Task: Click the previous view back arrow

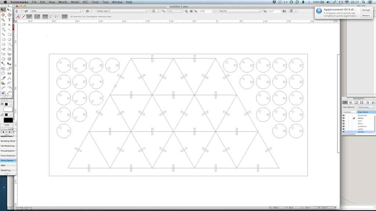Action: (17, 11)
